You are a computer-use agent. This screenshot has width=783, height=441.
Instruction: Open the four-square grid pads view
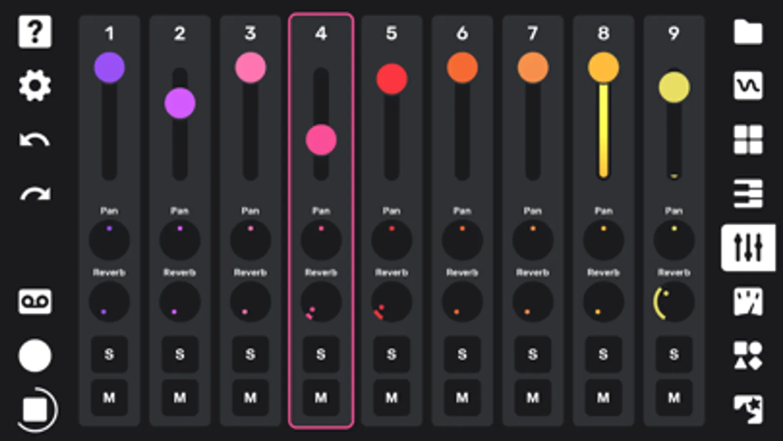point(748,140)
